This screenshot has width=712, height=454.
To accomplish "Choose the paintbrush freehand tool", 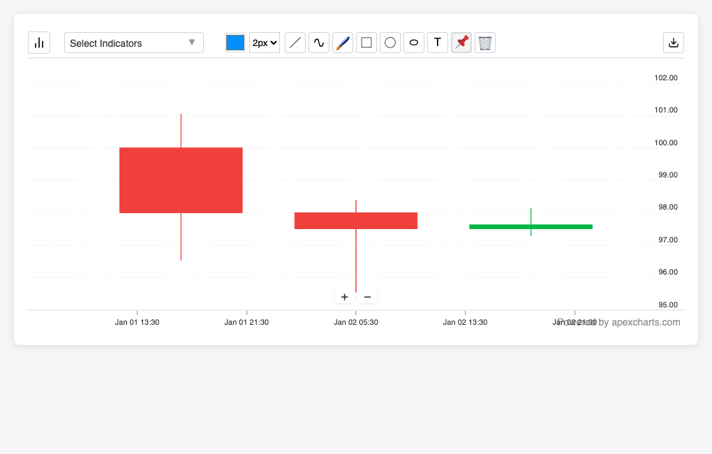I will tap(343, 43).
